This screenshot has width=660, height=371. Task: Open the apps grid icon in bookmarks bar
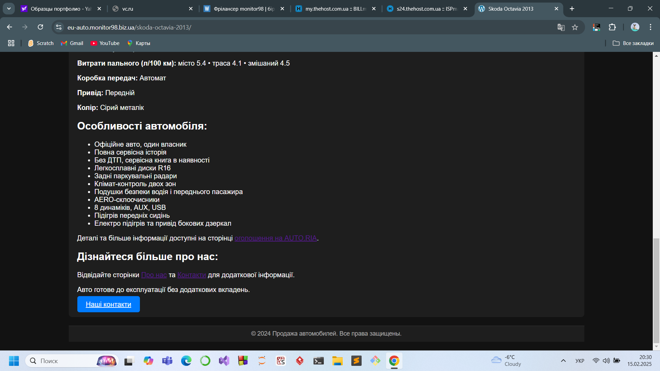11,43
